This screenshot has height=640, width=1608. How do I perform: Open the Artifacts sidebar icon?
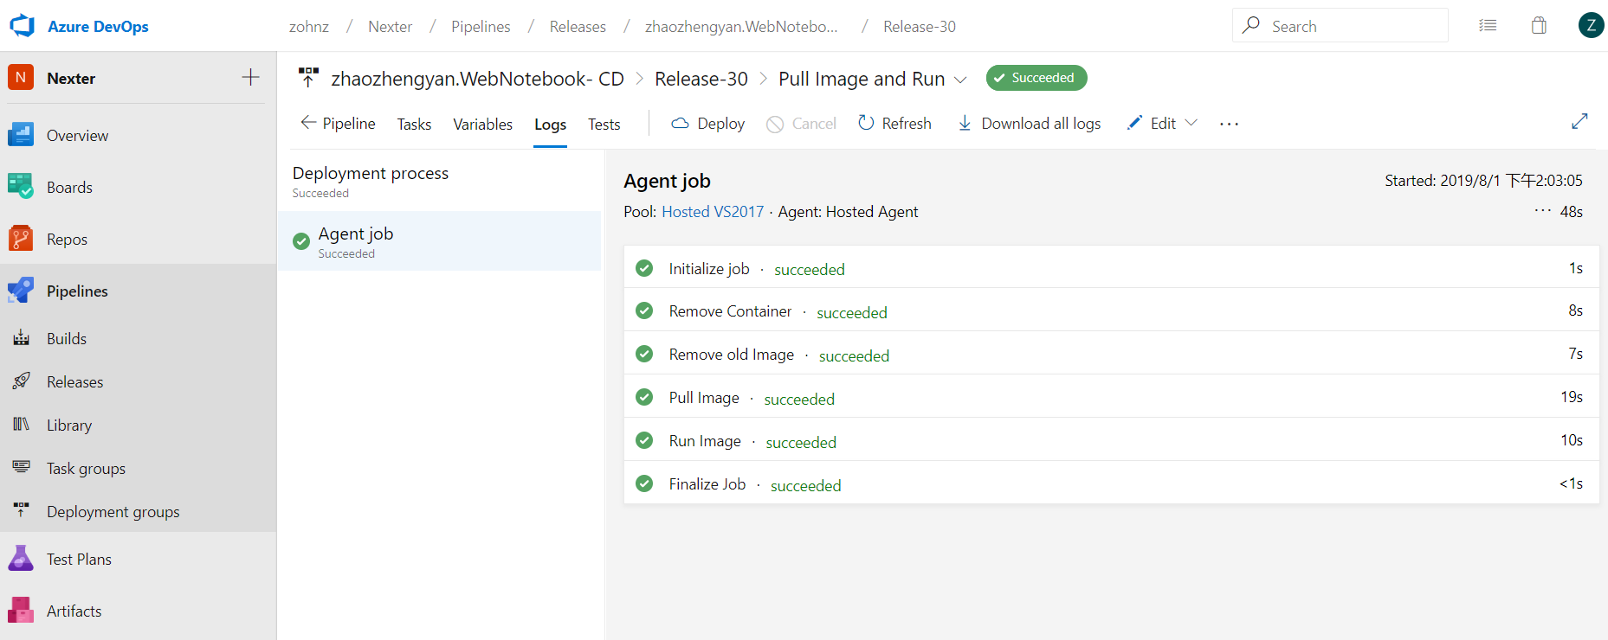[21, 611]
